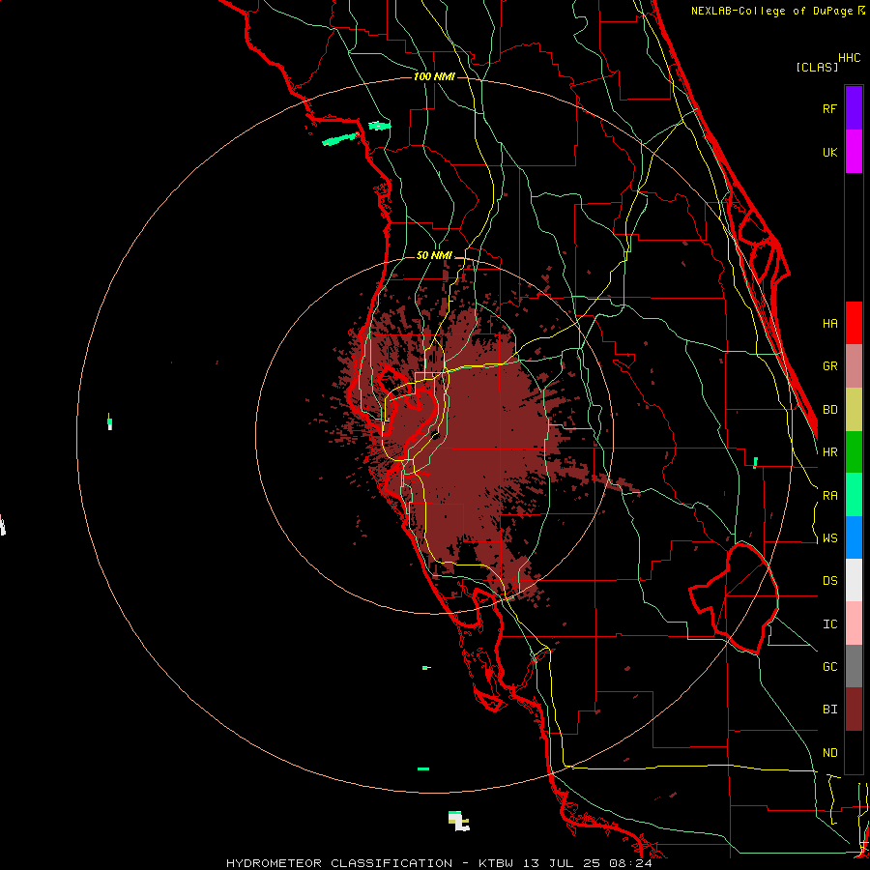Image resolution: width=870 pixels, height=870 pixels.
Task: Click the RF legend label
Action: pos(830,108)
